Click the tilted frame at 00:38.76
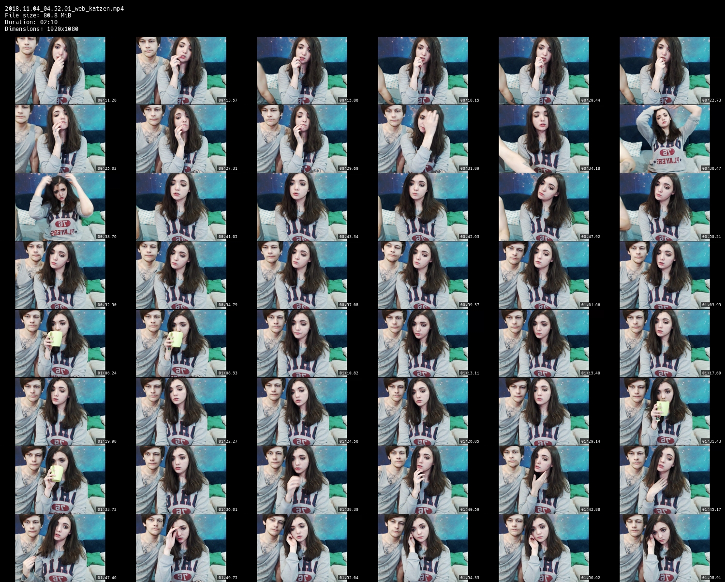This screenshot has height=582, width=725. [x=60, y=207]
